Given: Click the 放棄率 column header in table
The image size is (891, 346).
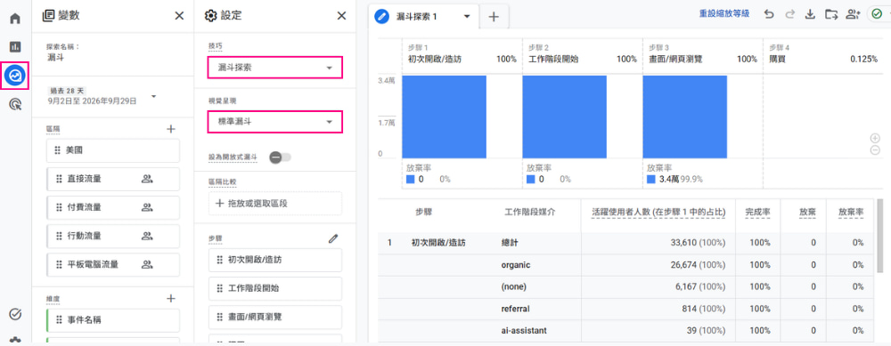Looking at the screenshot, I should [x=851, y=212].
